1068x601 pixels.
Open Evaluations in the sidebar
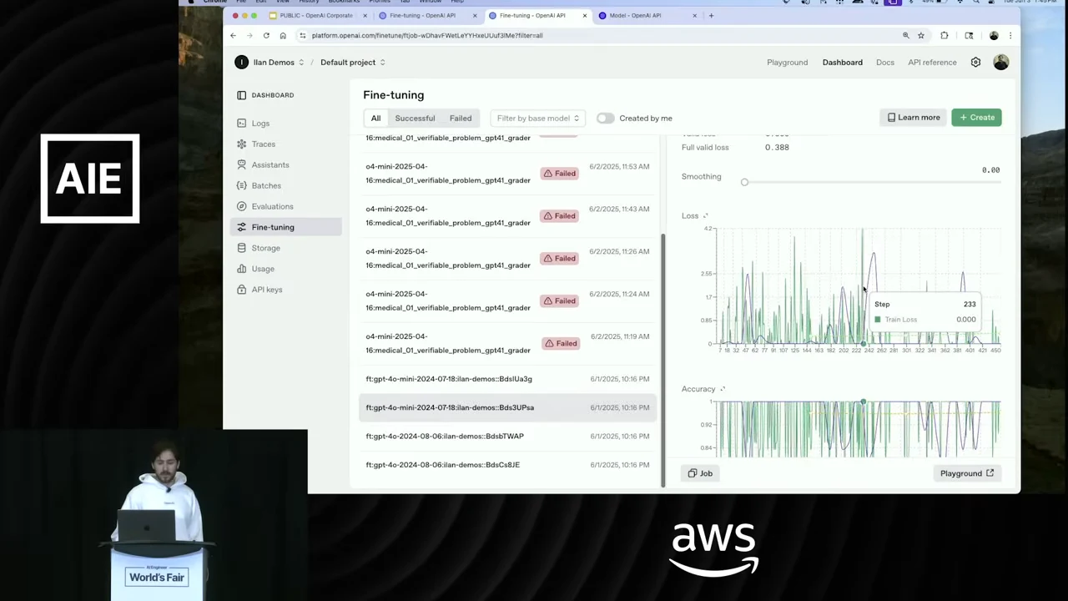[272, 206]
